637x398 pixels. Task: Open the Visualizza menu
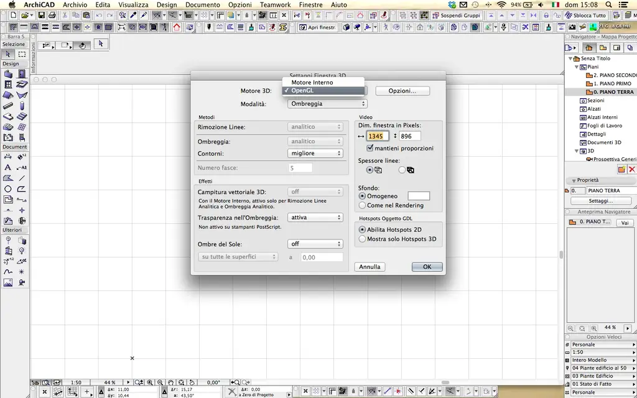coord(134,4)
